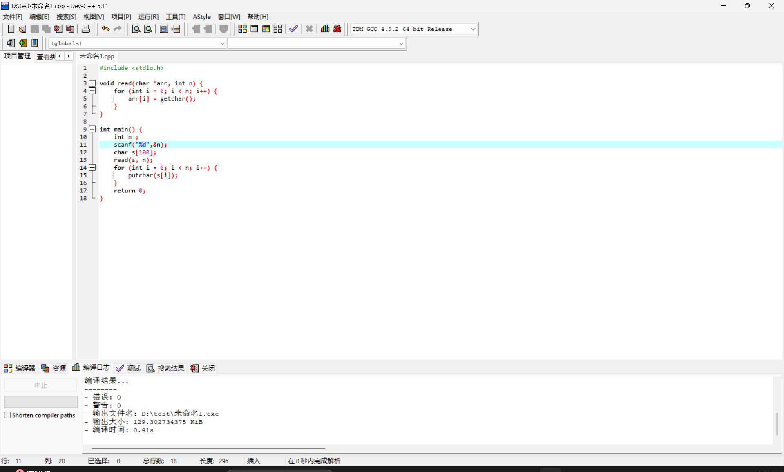Screen dimensions: 784x472
Task: Open the 搜索[S] menu
Action: [x=66, y=17]
